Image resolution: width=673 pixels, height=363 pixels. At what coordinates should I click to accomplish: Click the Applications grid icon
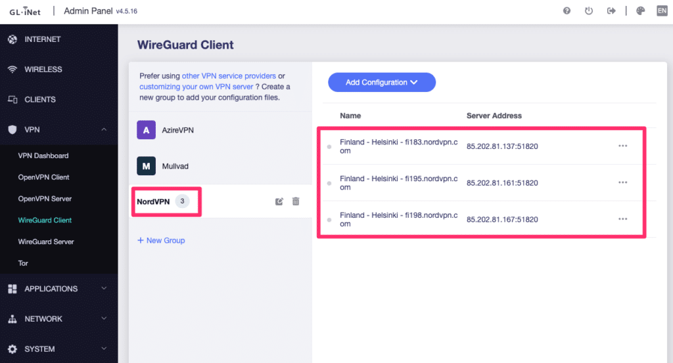12,289
